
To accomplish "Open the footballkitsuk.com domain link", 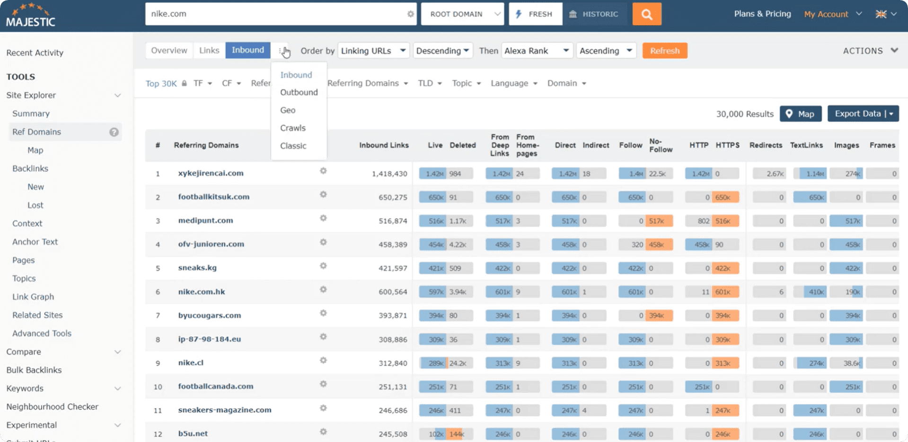I will (x=213, y=197).
